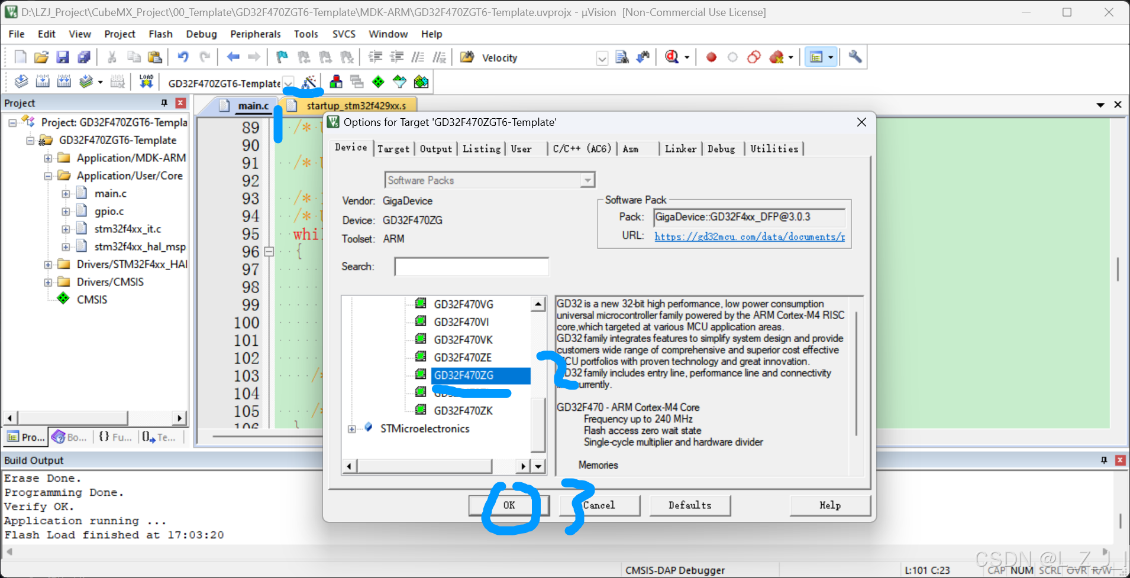Build the target files
The height and width of the screenshot is (578, 1130).
[43, 82]
